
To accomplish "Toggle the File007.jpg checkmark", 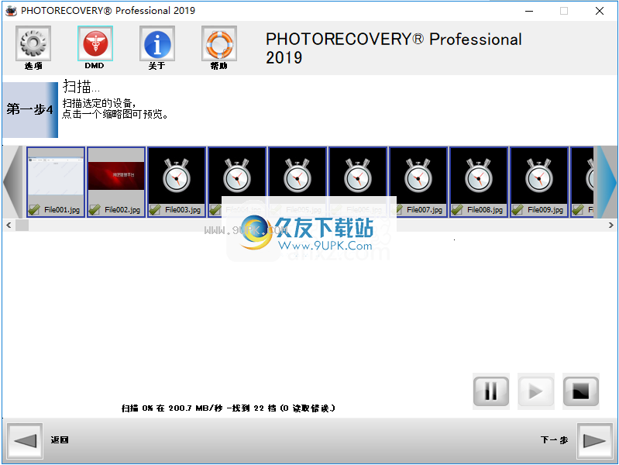I will click(398, 210).
